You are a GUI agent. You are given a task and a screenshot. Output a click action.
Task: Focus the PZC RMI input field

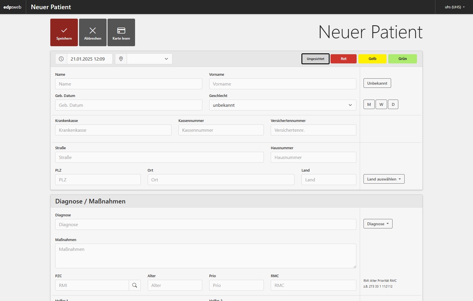(x=92, y=285)
